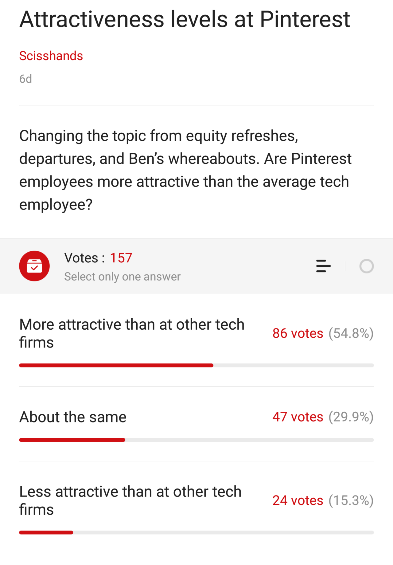The height and width of the screenshot is (565, 393).
Task: Switch to bar chart results view
Action: pos(323,266)
